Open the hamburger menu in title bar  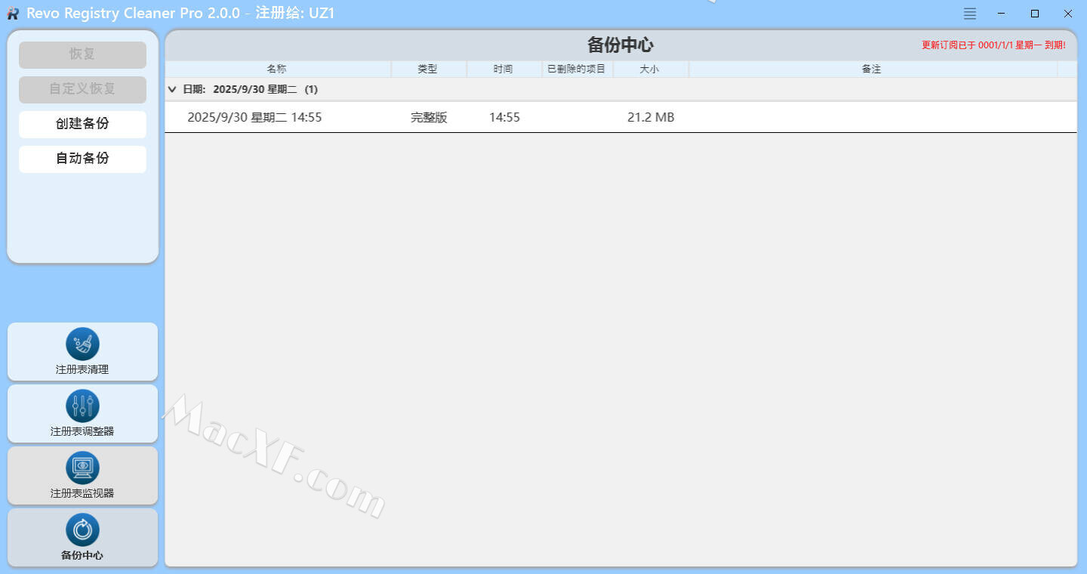tap(970, 14)
